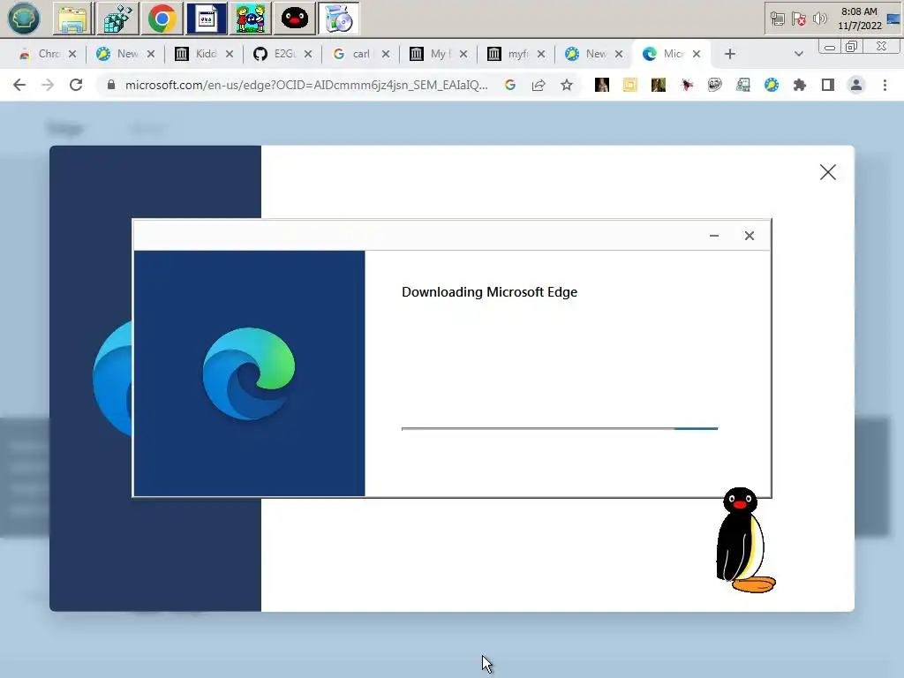Toggle the Chrome side panel

coord(828,86)
